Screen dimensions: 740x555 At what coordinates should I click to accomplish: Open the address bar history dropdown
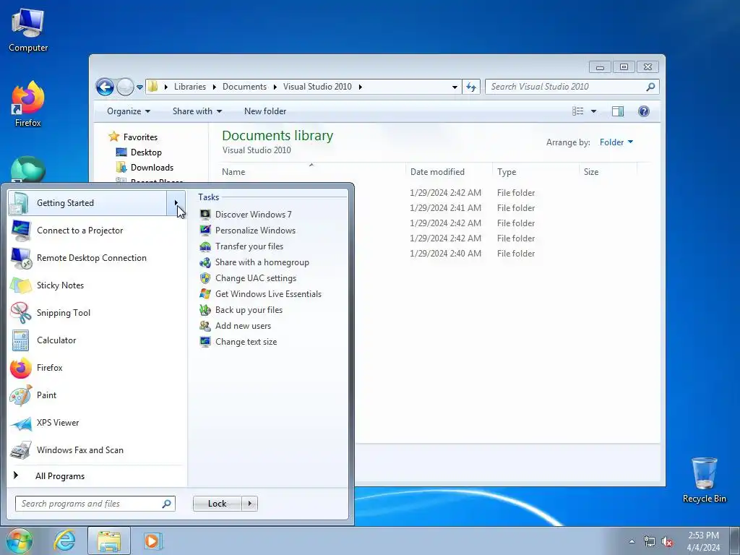tap(455, 87)
